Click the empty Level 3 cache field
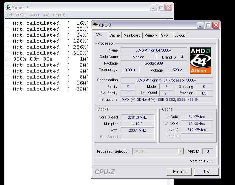The image size is (235, 185). point(197,136)
